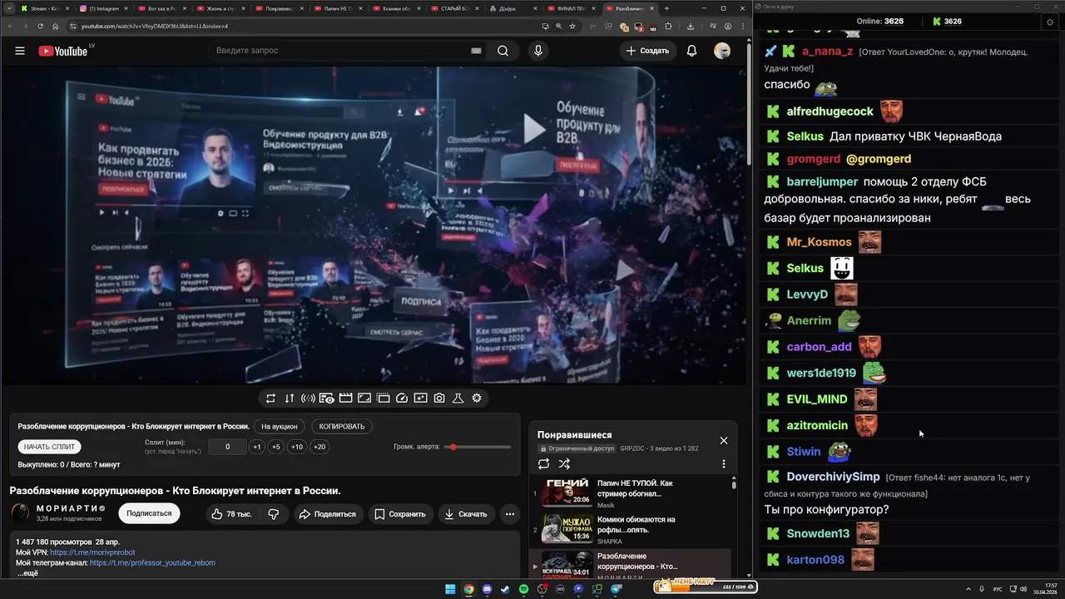
Task: Add five minutes with the +5 button
Action: point(276,447)
